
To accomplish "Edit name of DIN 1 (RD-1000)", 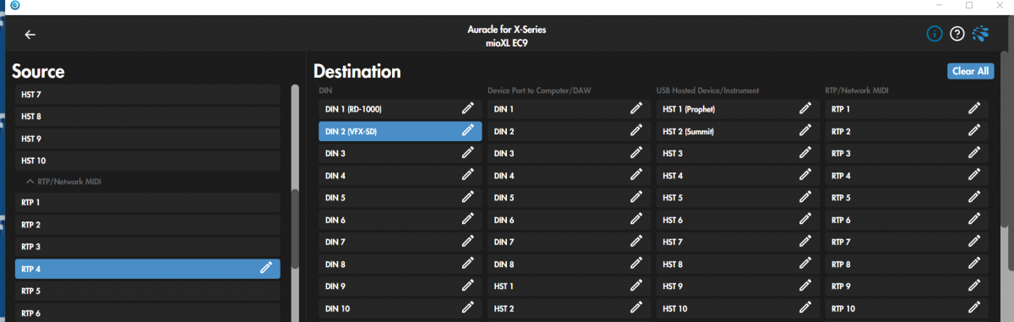I will point(467,109).
